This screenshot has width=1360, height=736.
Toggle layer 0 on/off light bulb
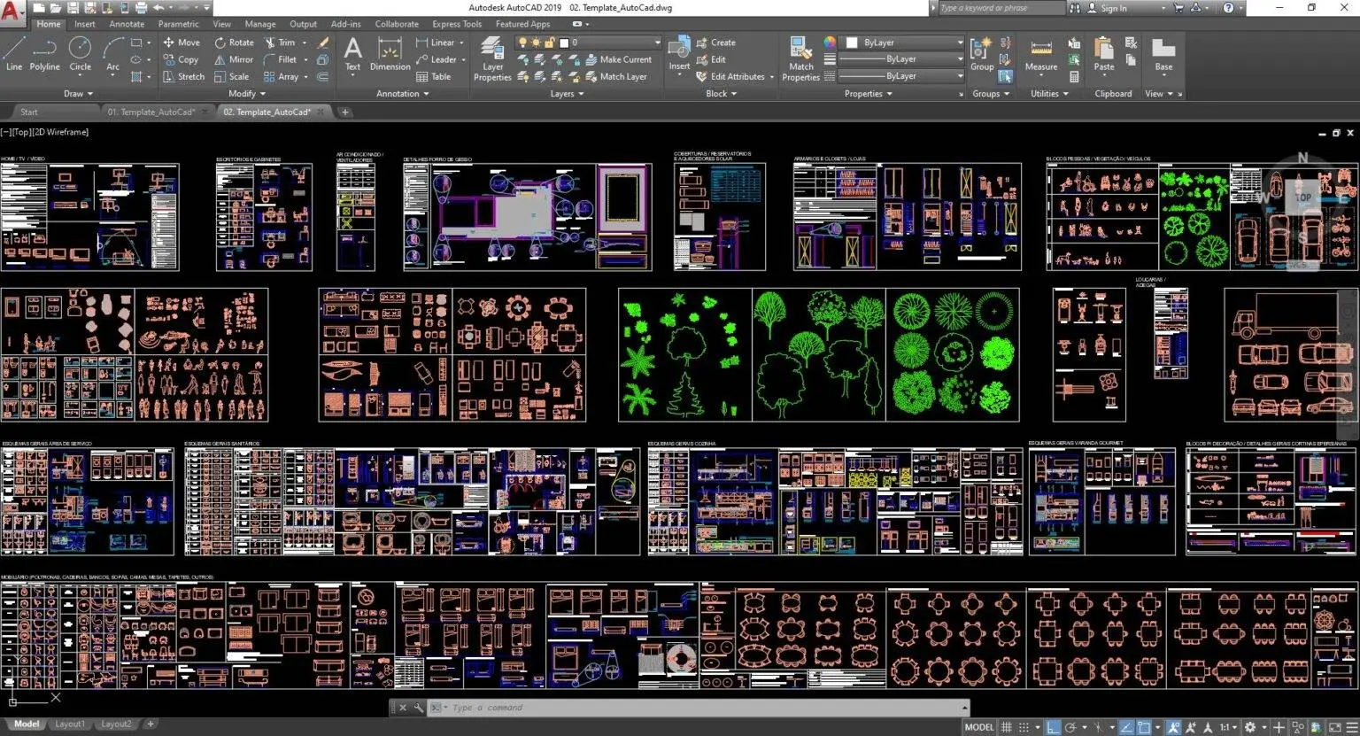coord(522,43)
